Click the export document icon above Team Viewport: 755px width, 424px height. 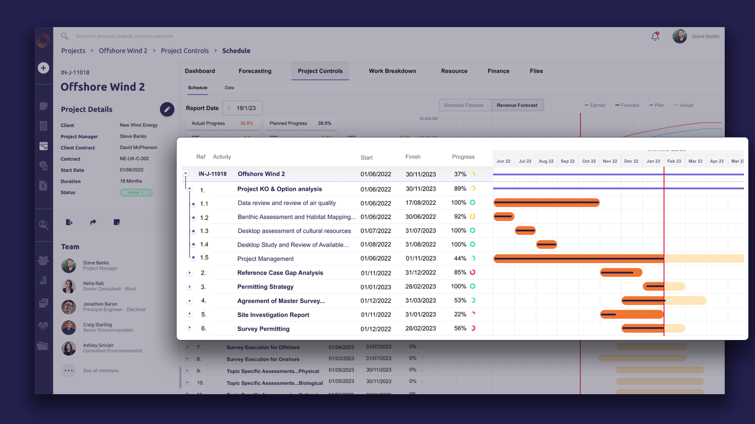(69, 222)
